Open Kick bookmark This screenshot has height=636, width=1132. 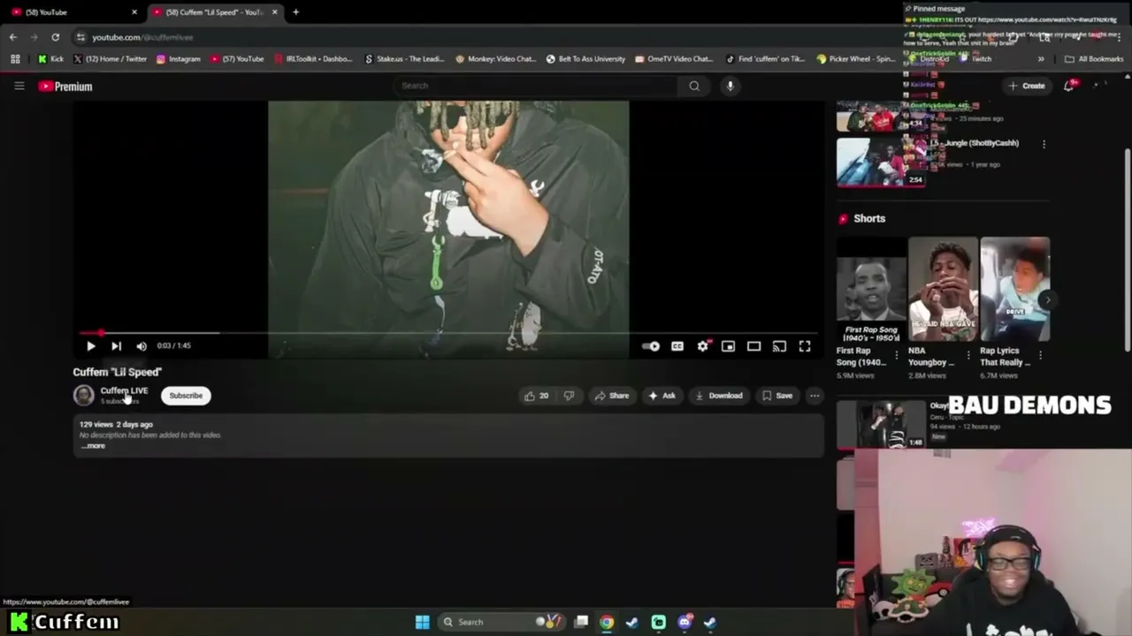(50, 59)
